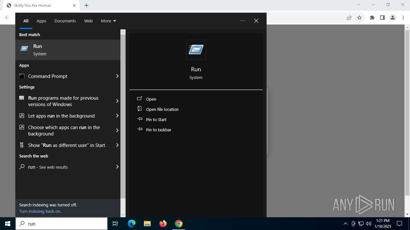Viewport: 410px width, 230px height.
Task: Open Let apps run in the background setting
Action: coord(65,116)
